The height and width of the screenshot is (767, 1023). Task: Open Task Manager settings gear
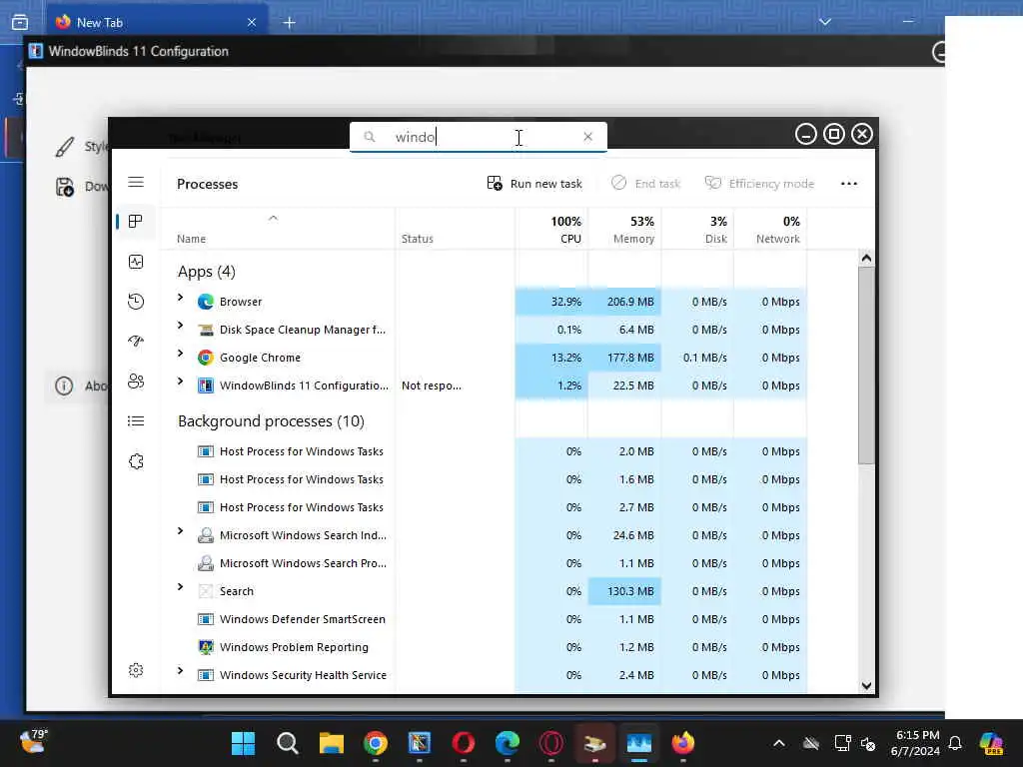136,670
